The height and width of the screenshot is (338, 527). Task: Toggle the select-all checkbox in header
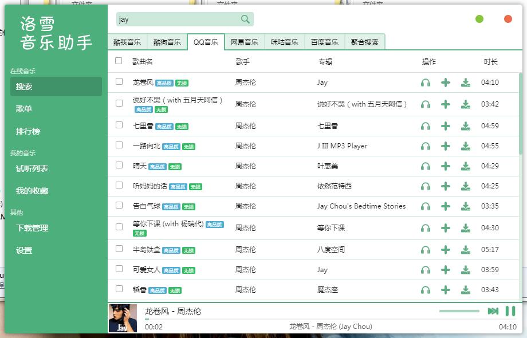[x=119, y=61]
